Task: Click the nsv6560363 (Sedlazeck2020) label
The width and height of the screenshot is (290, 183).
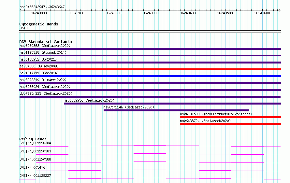Action: click(x=45, y=46)
